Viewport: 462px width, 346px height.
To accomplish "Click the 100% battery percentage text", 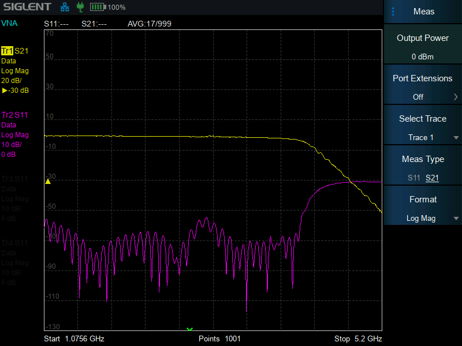I will (117, 7).
